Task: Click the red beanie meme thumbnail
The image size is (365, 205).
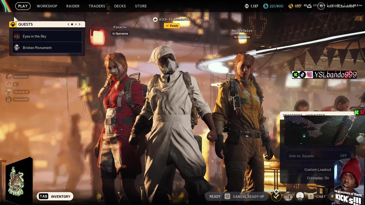Action: [x=350, y=181]
